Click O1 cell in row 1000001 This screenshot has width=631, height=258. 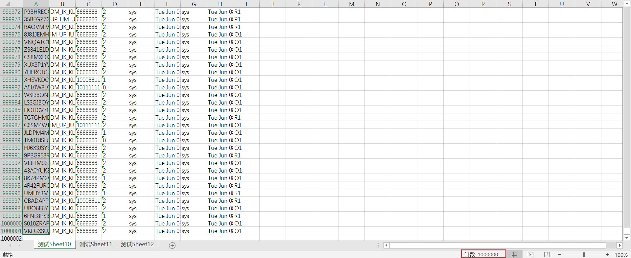pos(246,231)
